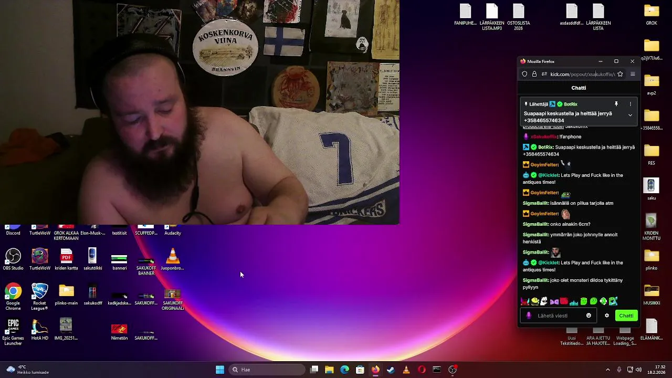Open Opera browser from taskbar
This screenshot has width=672, height=378.
point(422,370)
